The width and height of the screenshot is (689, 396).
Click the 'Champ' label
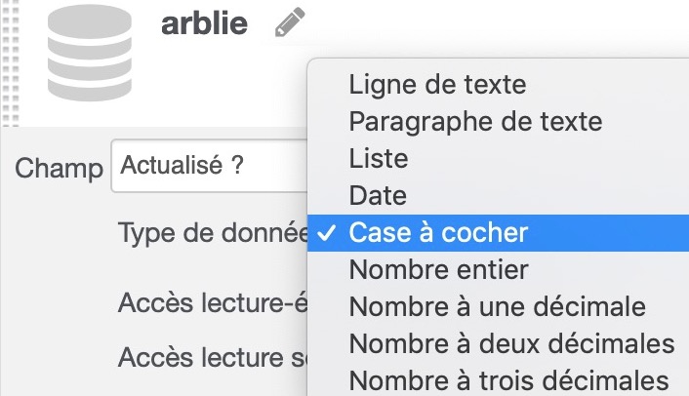coord(59,168)
